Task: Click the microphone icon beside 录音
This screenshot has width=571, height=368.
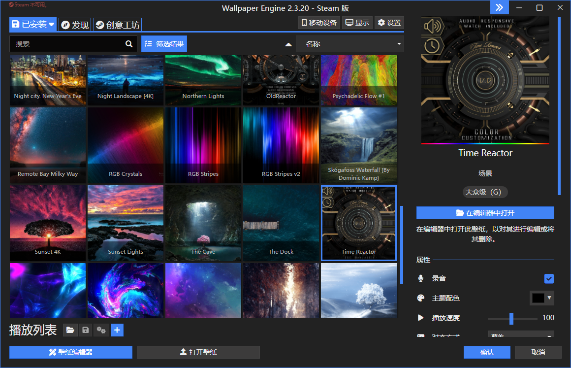Action: coord(420,278)
